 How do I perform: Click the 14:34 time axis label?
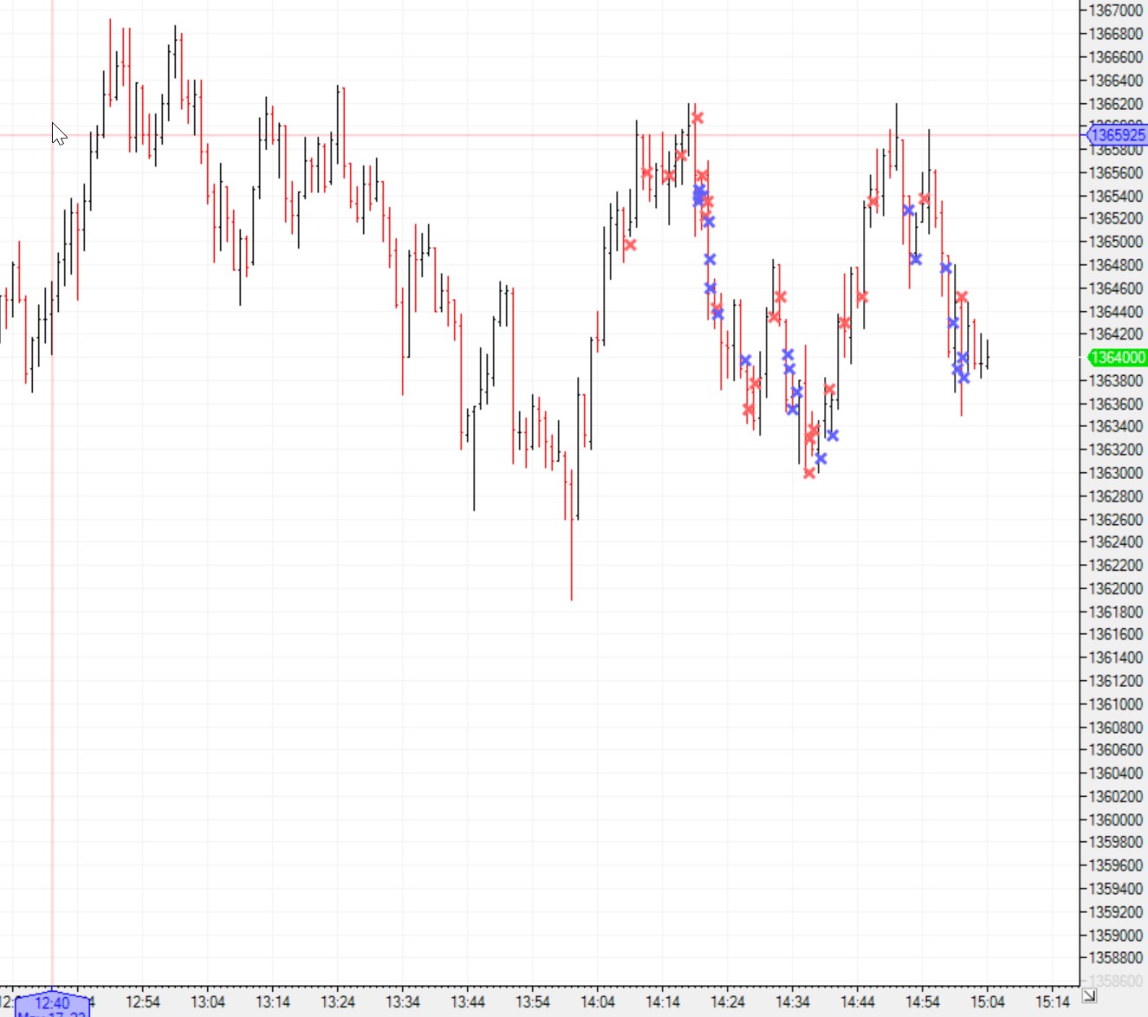click(x=793, y=1002)
